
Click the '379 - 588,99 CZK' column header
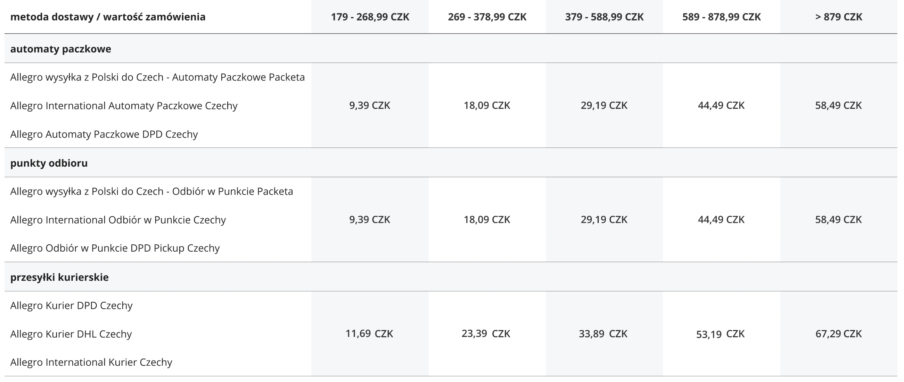604,17
